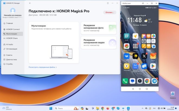179x111 pixels.
Task: Open Yandex Navigator app on phone
Action: click(x=135, y=36)
